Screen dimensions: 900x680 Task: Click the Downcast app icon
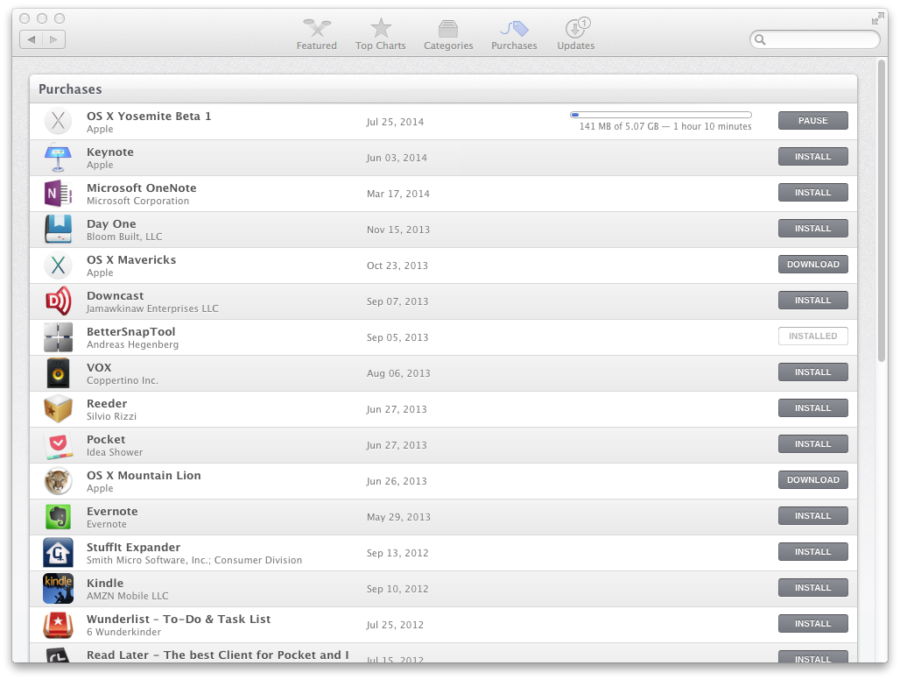(58, 301)
